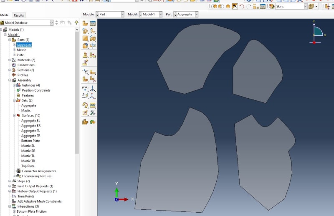
Task: Select the Create Datum CSYS tool
Action: pyautogui.click(x=93, y=96)
